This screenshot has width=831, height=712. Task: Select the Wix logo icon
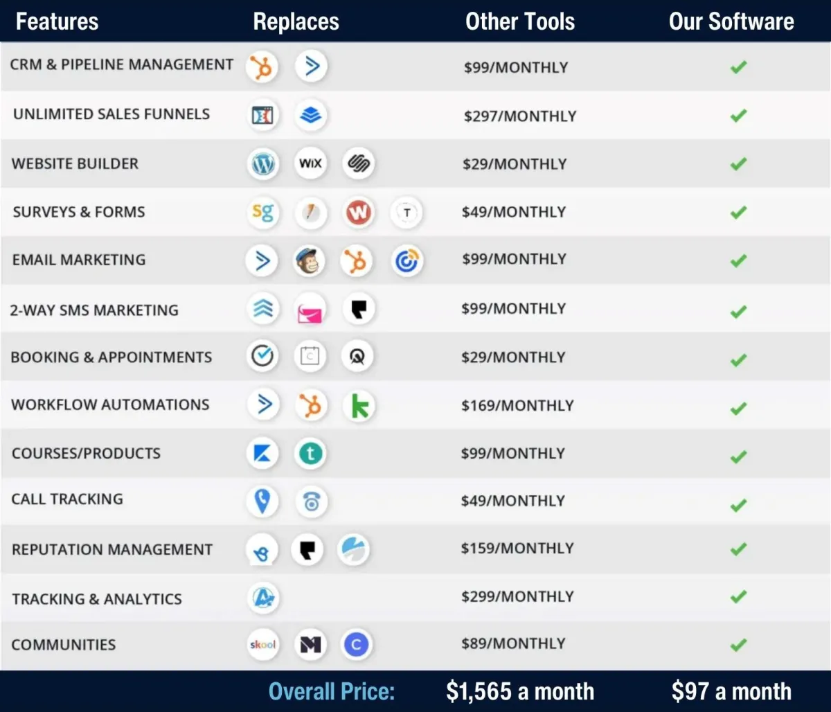[310, 164]
